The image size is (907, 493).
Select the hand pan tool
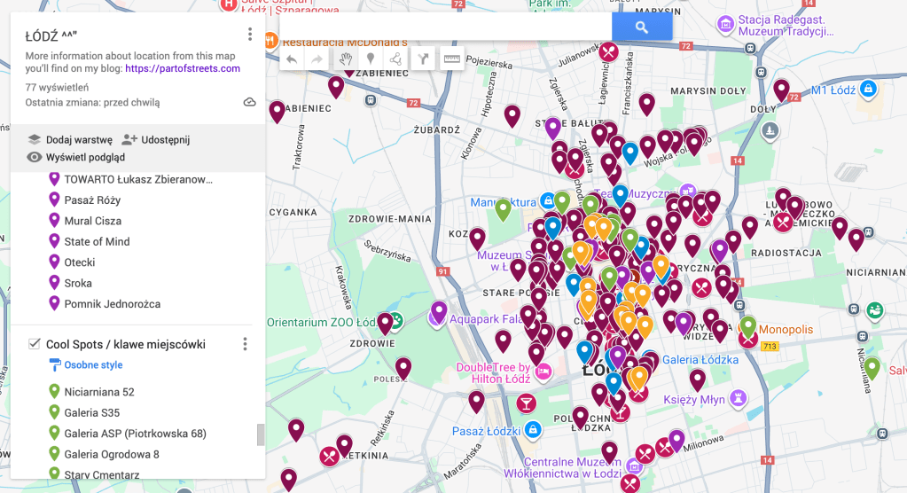point(346,59)
